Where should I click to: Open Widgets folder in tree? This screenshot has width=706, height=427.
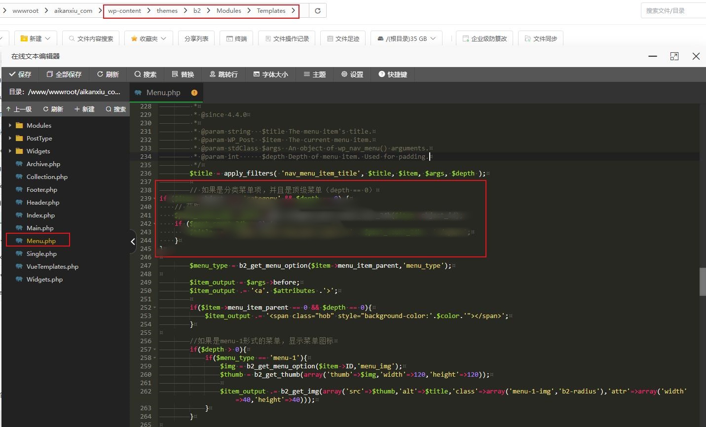click(x=38, y=151)
